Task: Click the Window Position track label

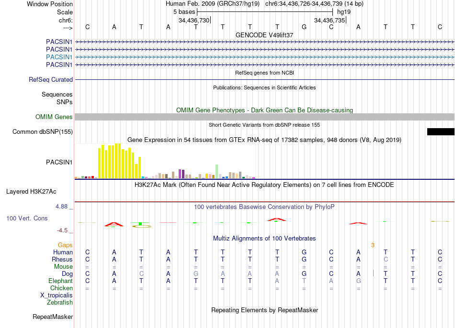Action: tap(50, 4)
